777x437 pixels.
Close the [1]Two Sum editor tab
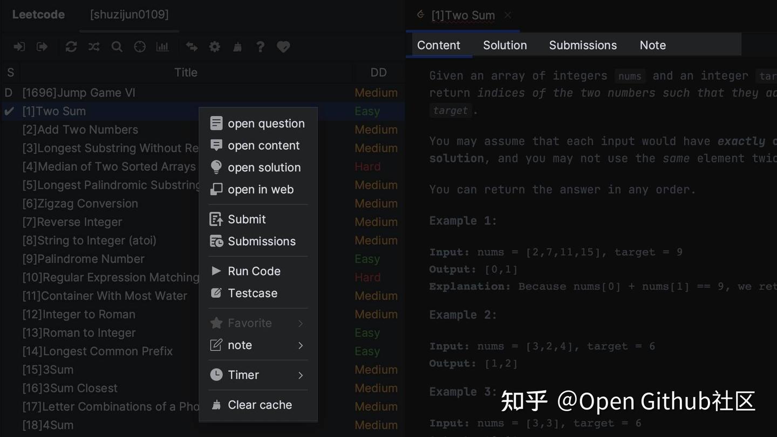point(508,15)
